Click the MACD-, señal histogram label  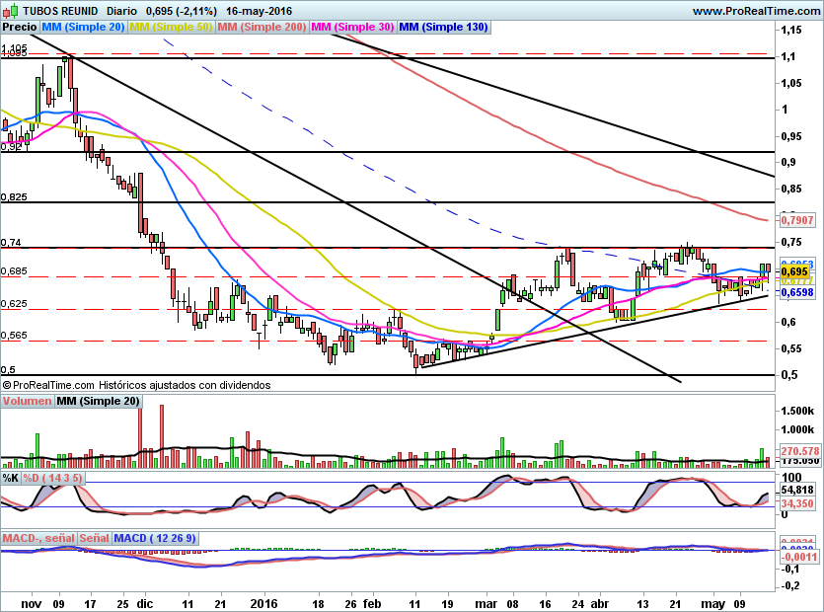[38, 538]
